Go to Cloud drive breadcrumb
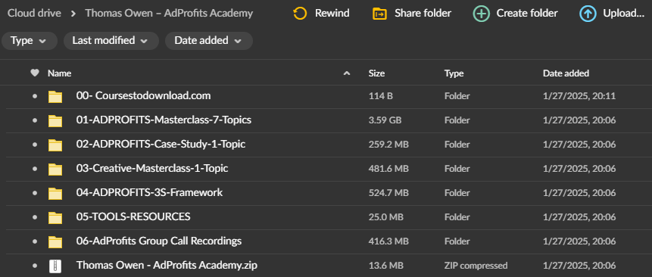Viewport: 652px width, 277px height. (x=34, y=14)
